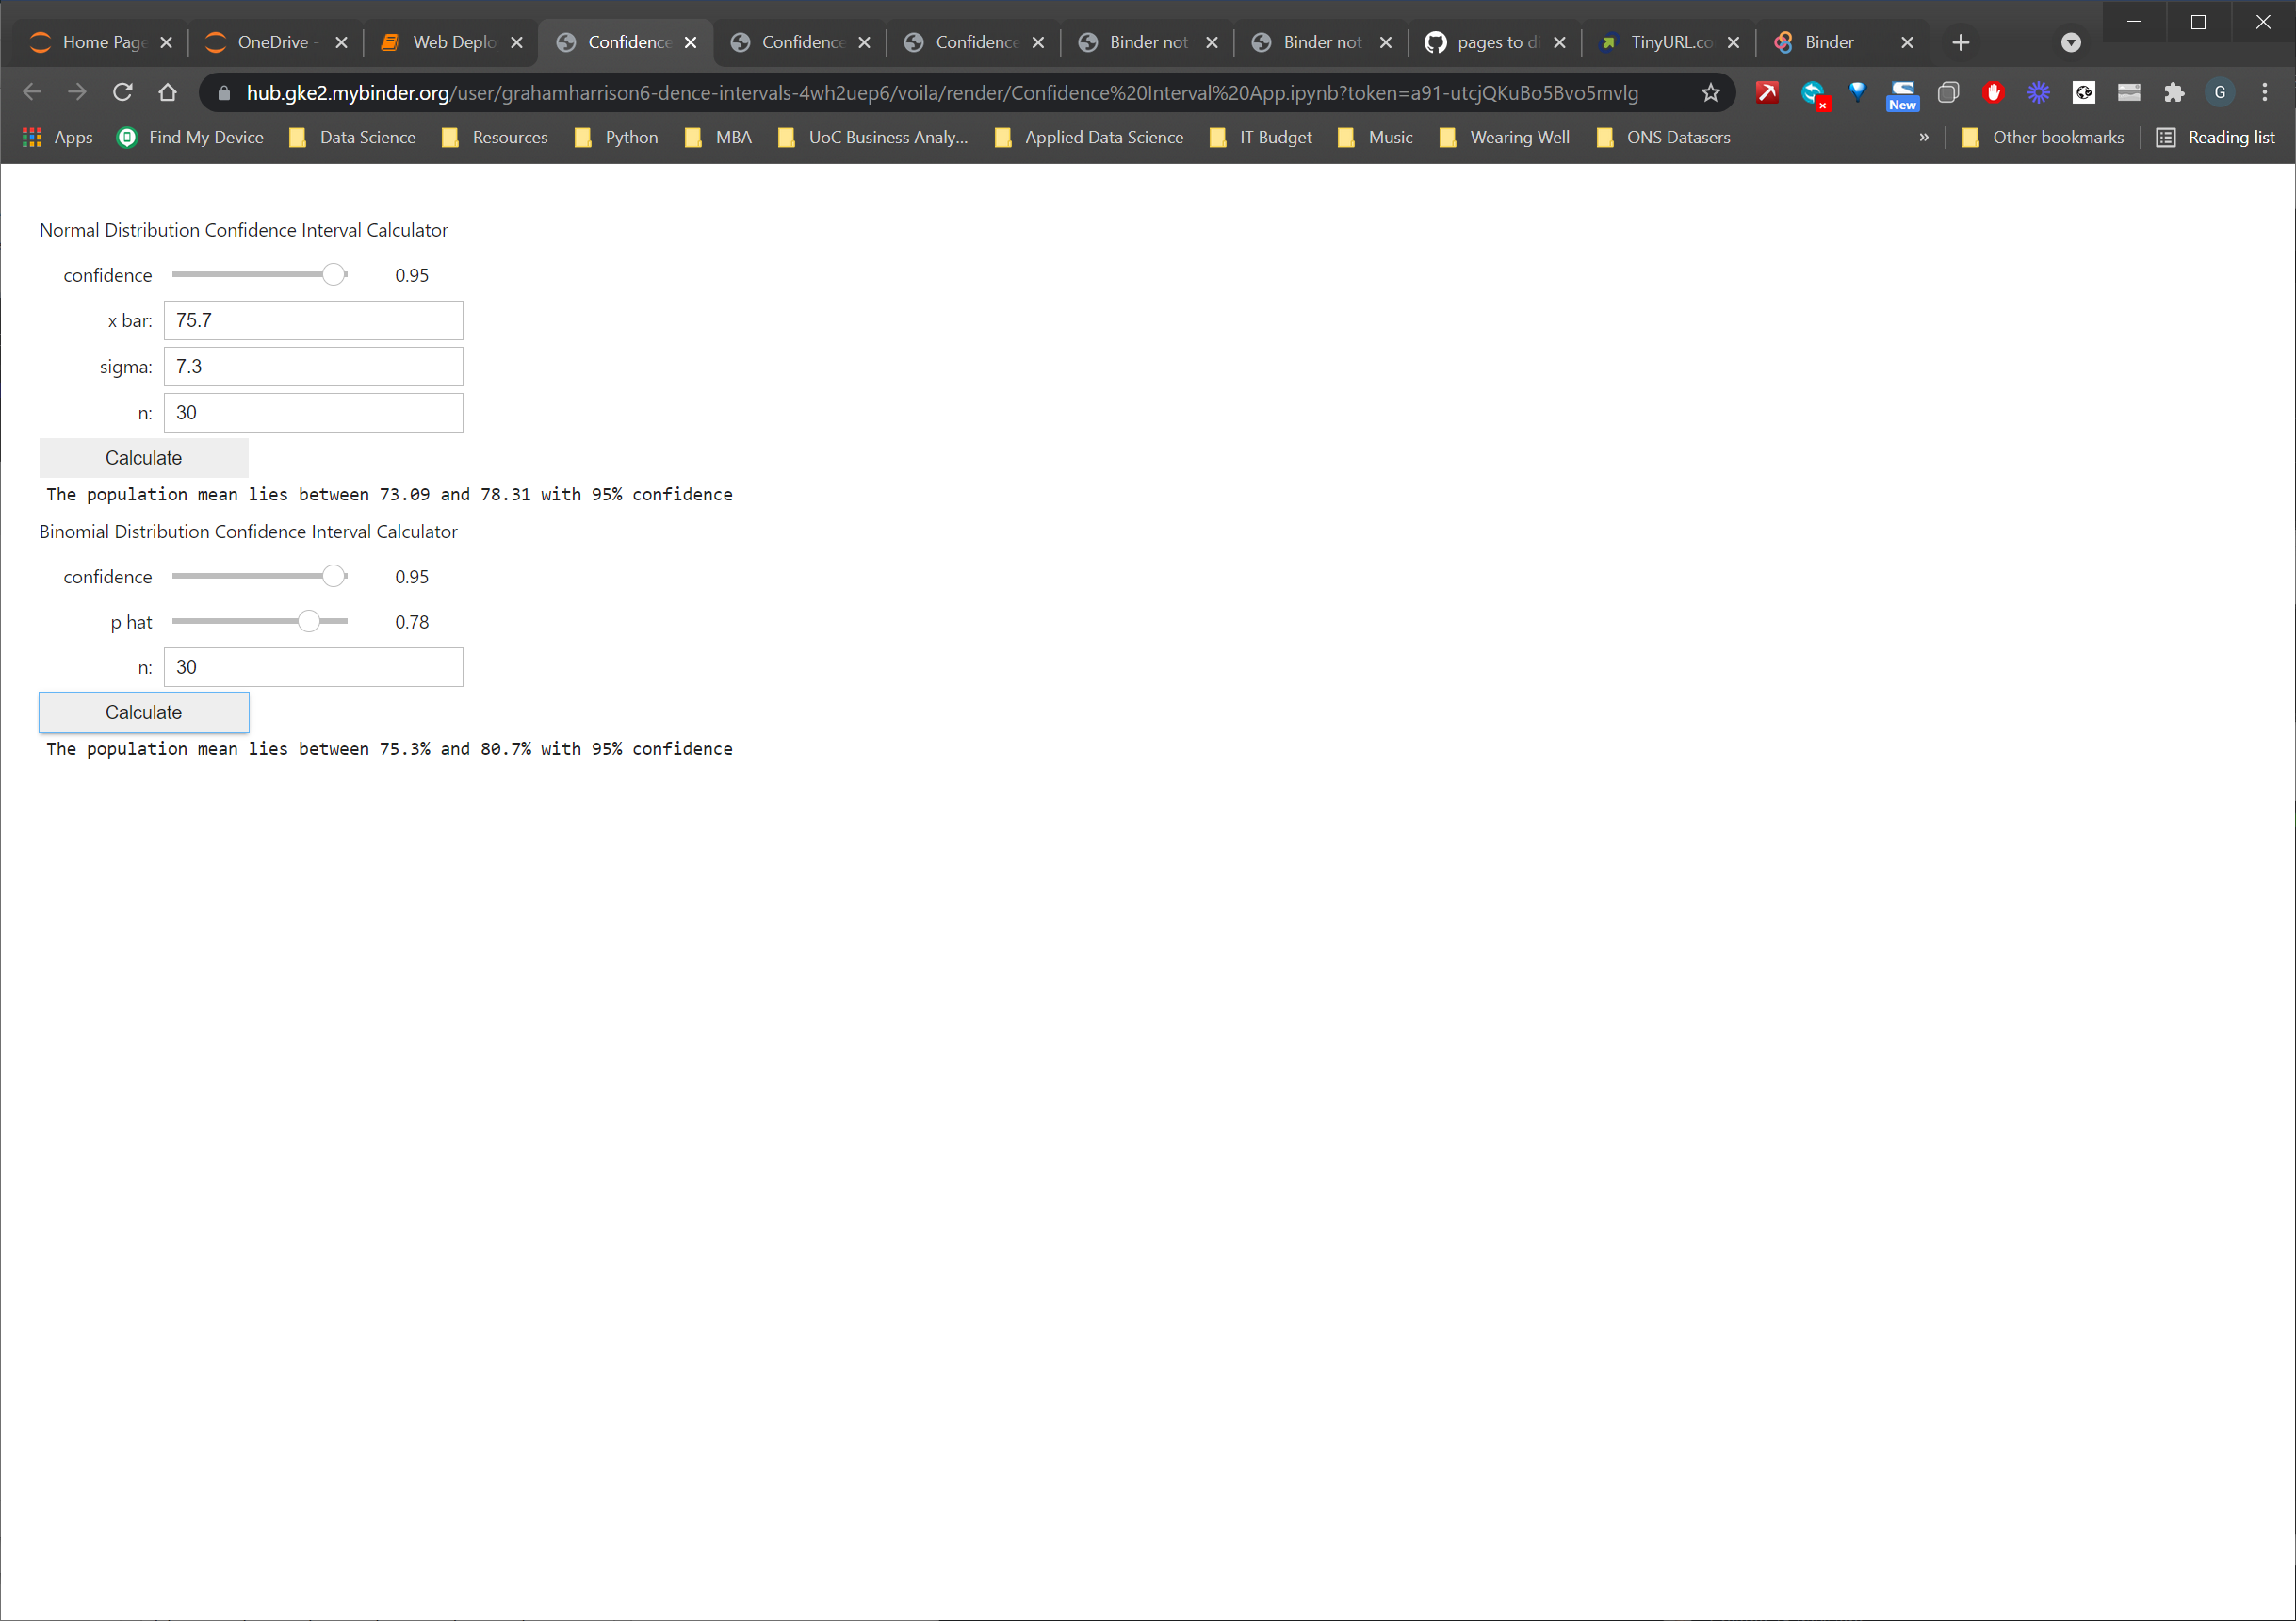Click the sigma input field
The image size is (2296, 1621).
coord(313,367)
